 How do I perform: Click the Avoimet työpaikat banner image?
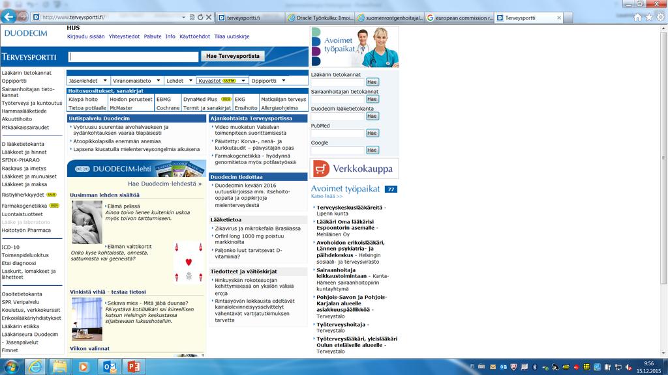[x=355, y=47]
